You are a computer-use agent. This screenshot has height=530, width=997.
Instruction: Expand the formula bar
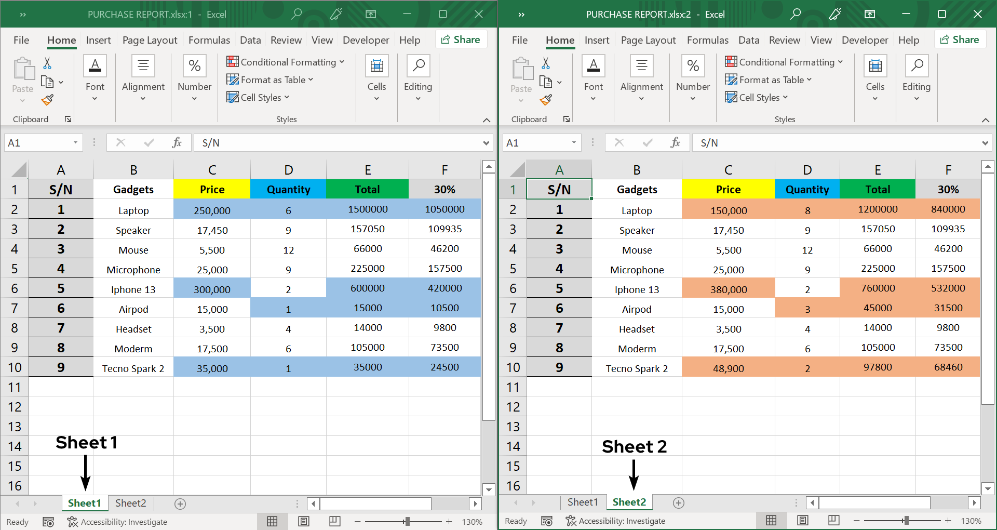[486, 142]
